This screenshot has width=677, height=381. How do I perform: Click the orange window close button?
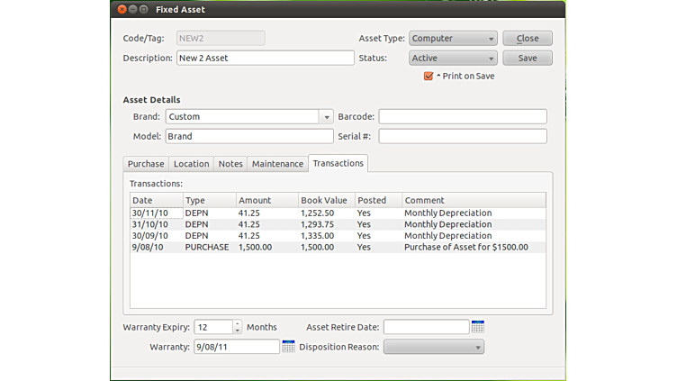pyautogui.click(x=122, y=9)
